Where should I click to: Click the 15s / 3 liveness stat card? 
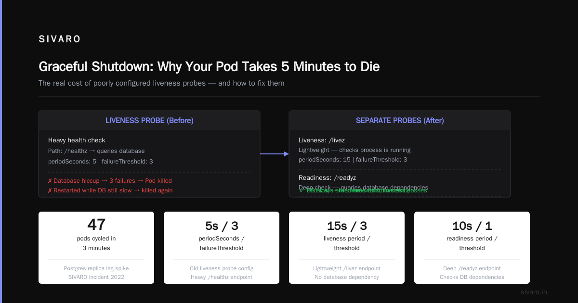[347, 248]
